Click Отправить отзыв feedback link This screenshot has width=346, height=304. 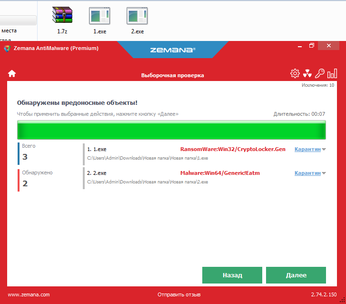click(179, 295)
